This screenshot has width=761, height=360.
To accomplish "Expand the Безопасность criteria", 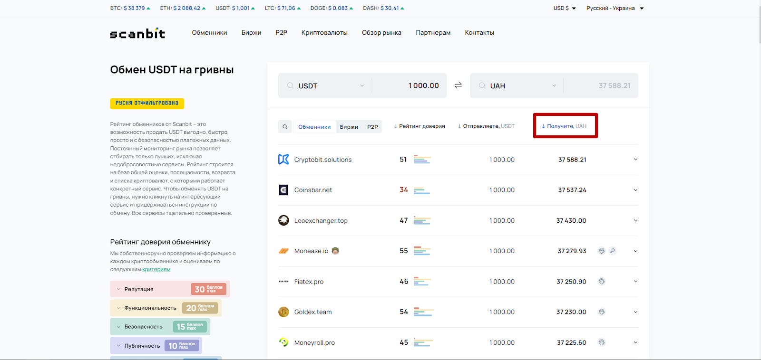I will (x=160, y=327).
